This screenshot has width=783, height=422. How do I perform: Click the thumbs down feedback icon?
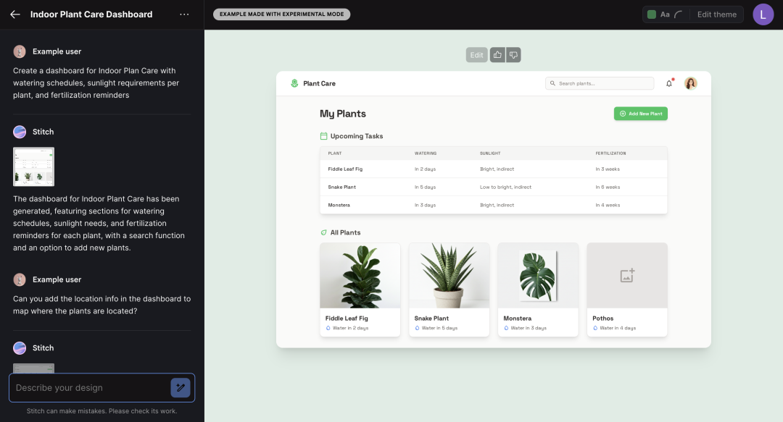point(513,55)
